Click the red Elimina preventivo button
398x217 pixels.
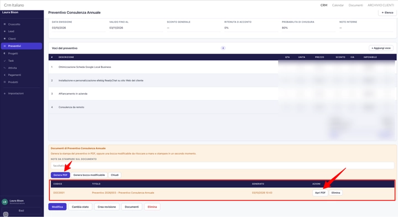click(153, 207)
